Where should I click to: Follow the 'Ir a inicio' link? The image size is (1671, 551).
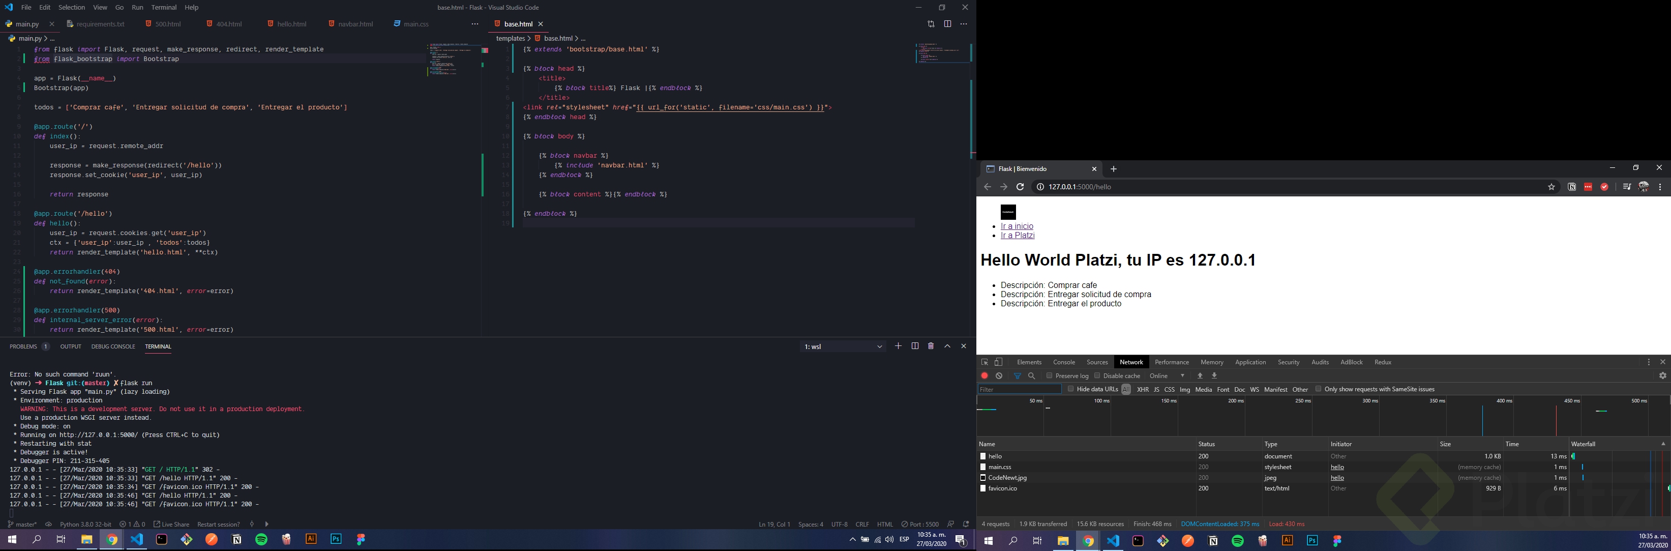click(x=1017, y=226)
